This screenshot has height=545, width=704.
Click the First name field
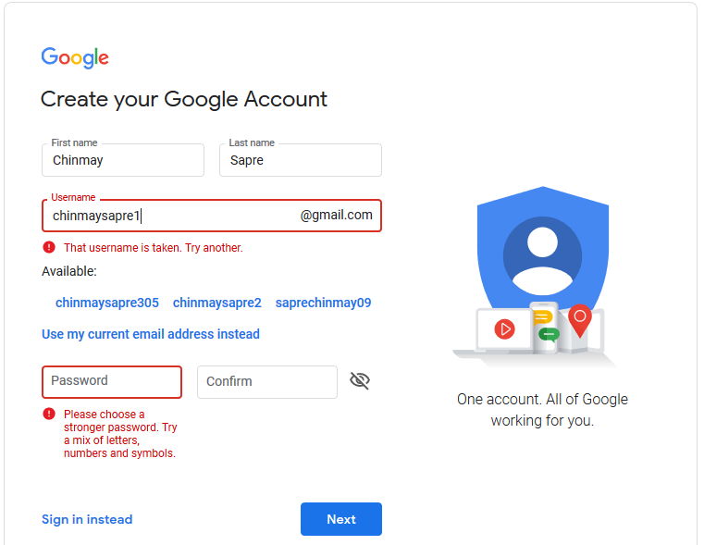coord(123,160)
